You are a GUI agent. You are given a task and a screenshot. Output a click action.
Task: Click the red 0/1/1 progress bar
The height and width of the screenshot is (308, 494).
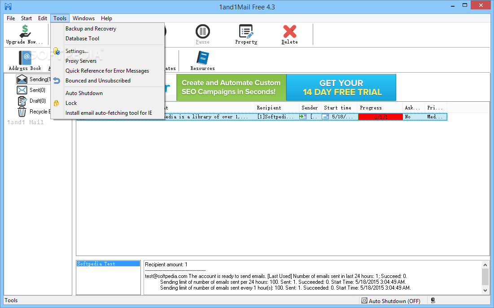click(x=380, y=117)
